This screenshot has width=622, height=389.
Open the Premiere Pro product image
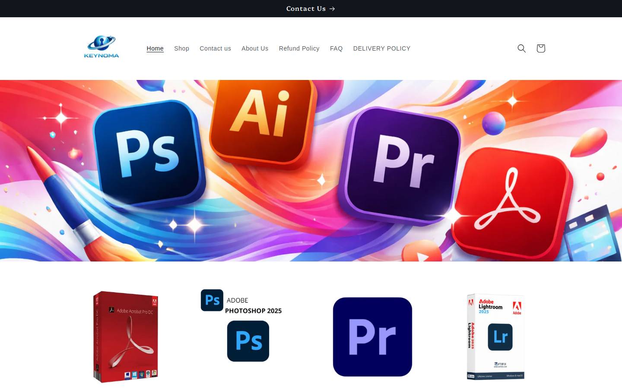[x=372, y=337]
